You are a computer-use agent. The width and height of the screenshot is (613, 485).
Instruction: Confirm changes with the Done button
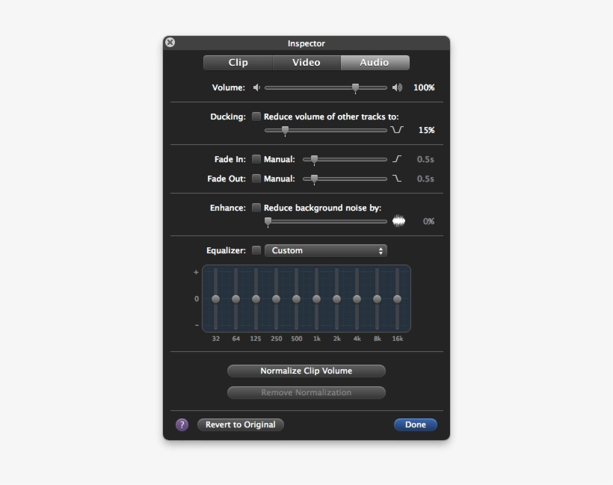point(416,424)
